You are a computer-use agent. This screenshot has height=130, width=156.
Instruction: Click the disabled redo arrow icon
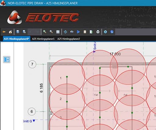pyautogui.click(x=37, y=32)
